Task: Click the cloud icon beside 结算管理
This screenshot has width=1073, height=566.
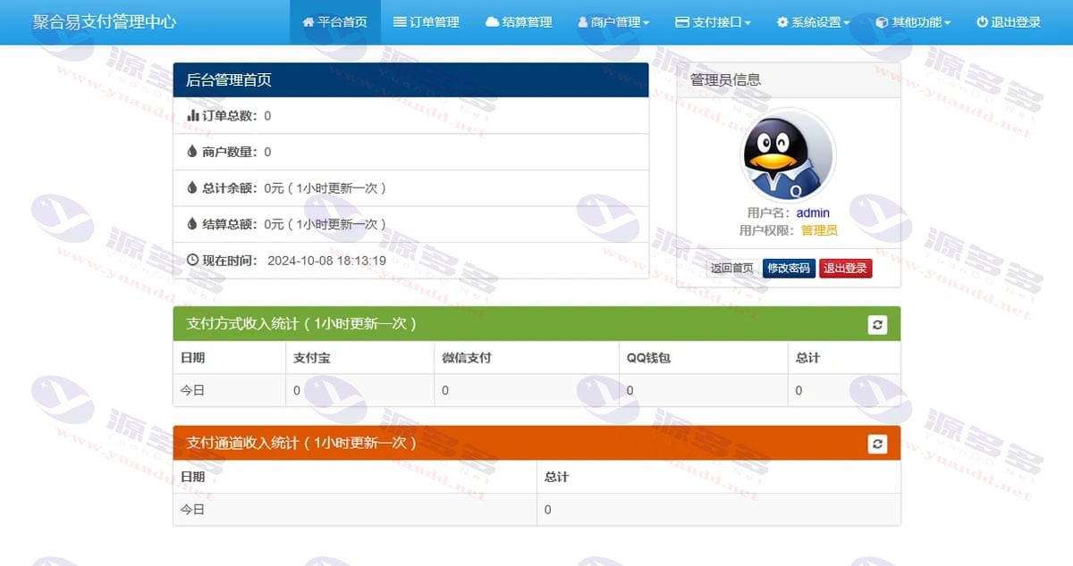Action: pyautogui.click(x=492, y=22)
